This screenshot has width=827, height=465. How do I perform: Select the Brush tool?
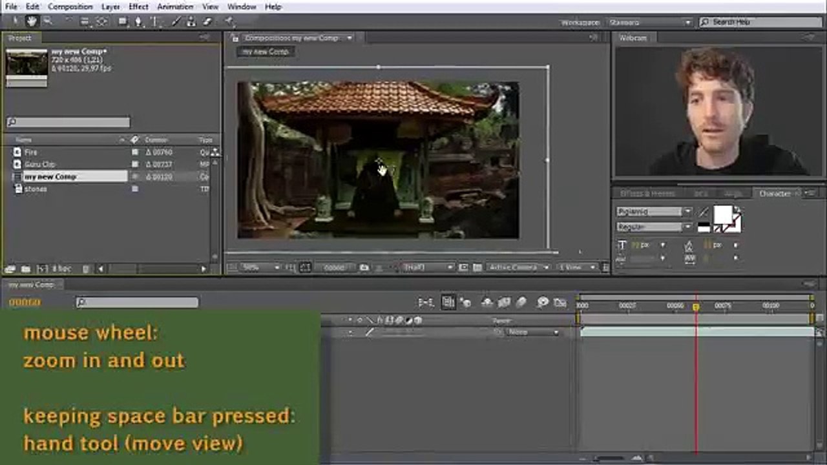tap(177, 21)
